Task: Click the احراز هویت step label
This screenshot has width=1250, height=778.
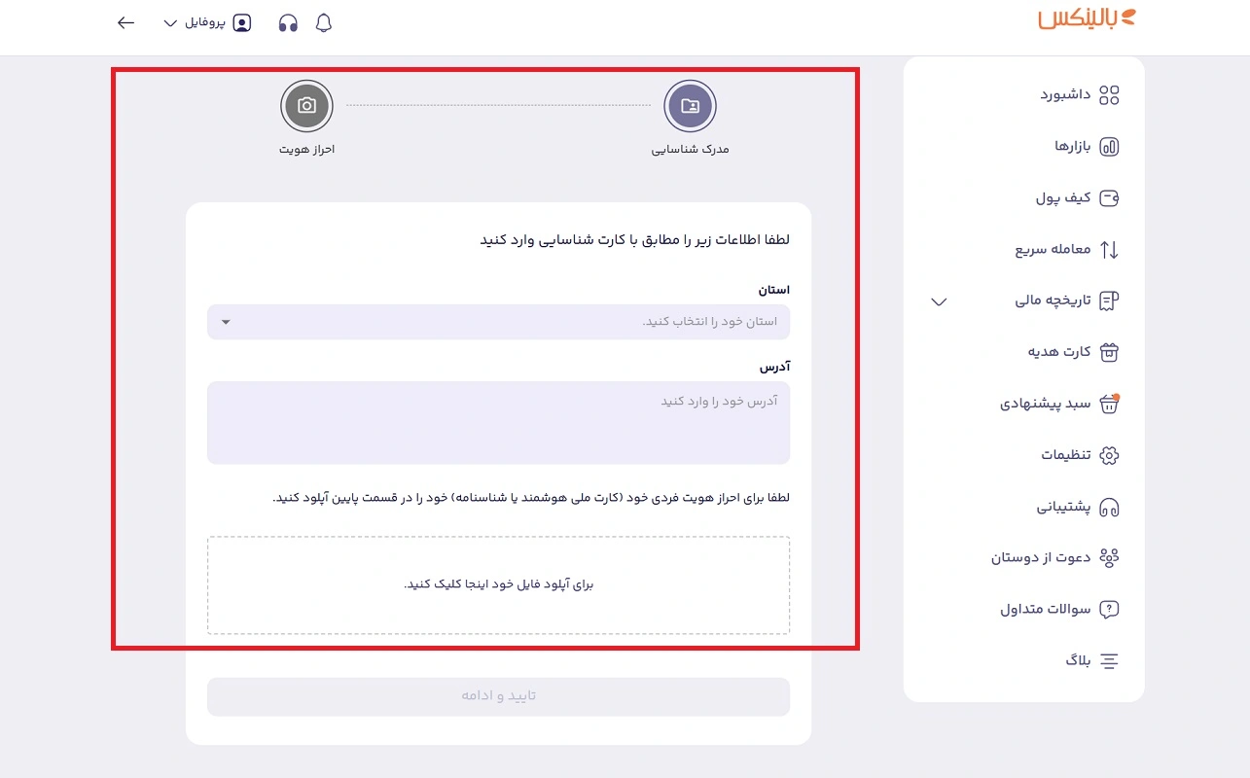Action: tap(306, 150)
